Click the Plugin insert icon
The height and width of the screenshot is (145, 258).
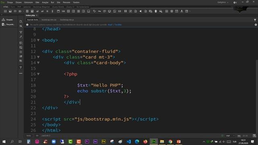coord(156,11)
